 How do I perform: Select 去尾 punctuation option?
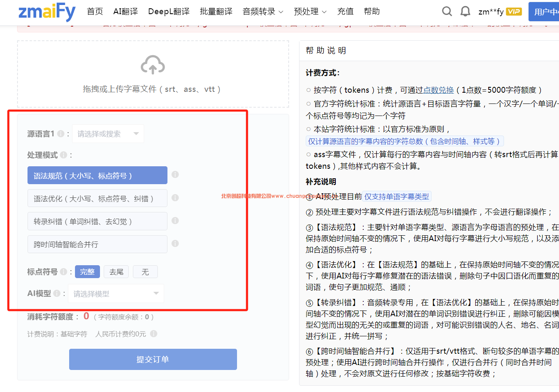116,271
